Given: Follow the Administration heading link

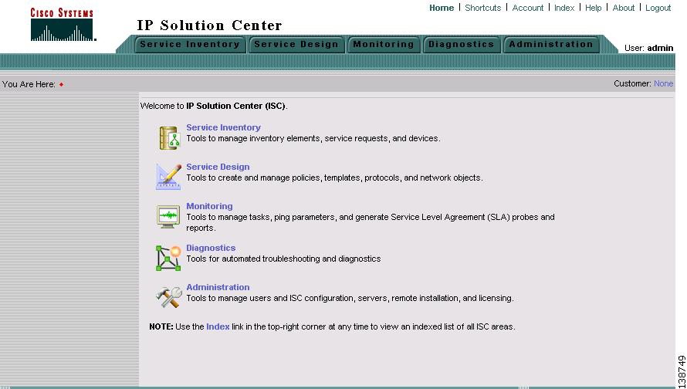Looking at the screenshot, I should [x=218, y=287].
